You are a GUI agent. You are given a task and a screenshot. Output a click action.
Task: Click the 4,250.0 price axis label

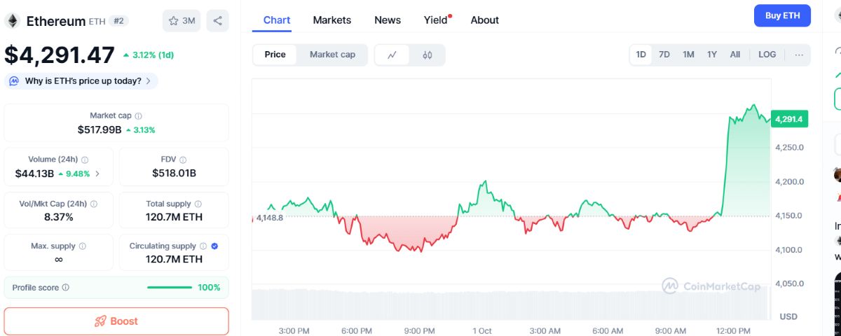click(x=789, y=148)
